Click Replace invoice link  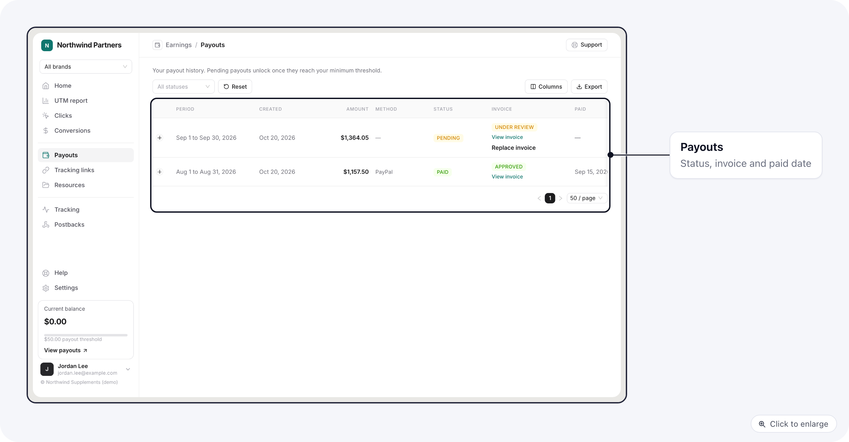(x=514, y=148)
